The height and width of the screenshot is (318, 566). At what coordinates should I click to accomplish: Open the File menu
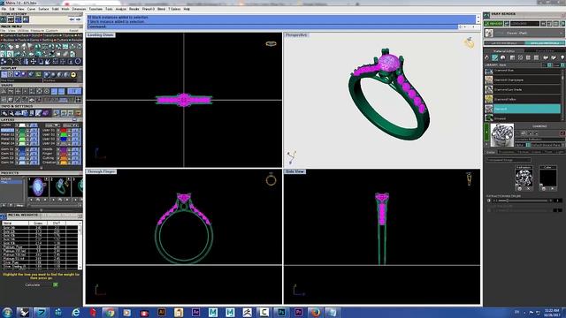click(4, 9)
